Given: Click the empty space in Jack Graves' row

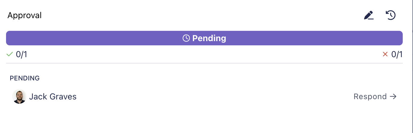Looking at the screenshot, I should (x=211, y=97).
